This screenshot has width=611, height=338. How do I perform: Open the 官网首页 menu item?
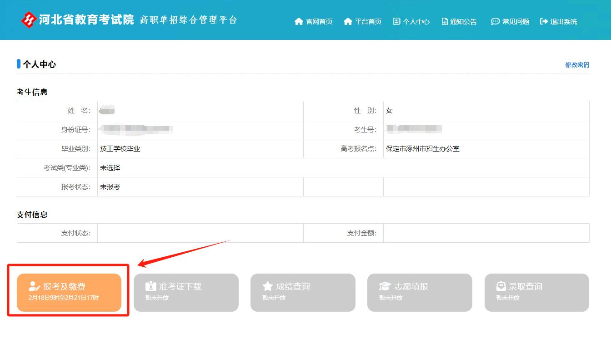coord(319,21)
